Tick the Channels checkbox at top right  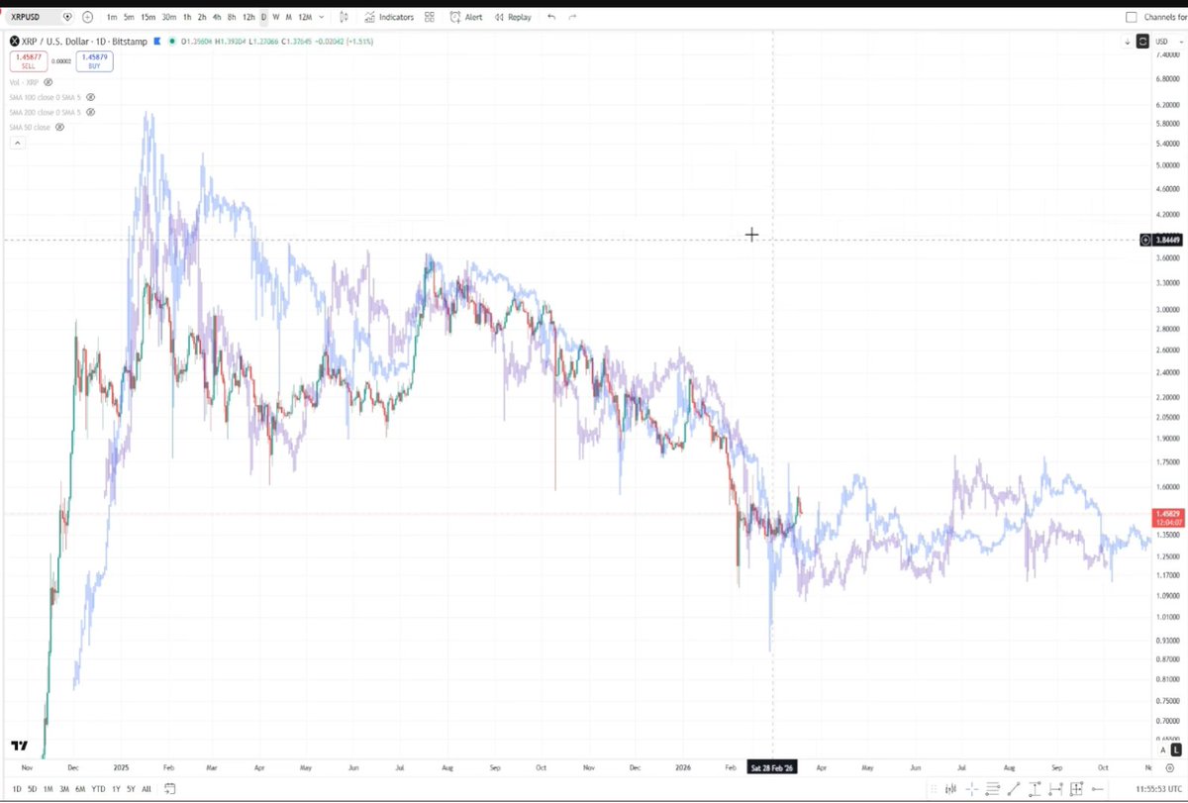point(1132,17)
